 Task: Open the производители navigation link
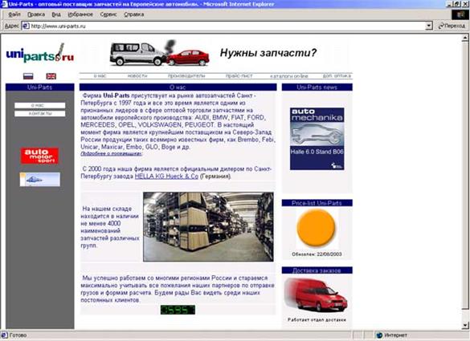(186, 76)
